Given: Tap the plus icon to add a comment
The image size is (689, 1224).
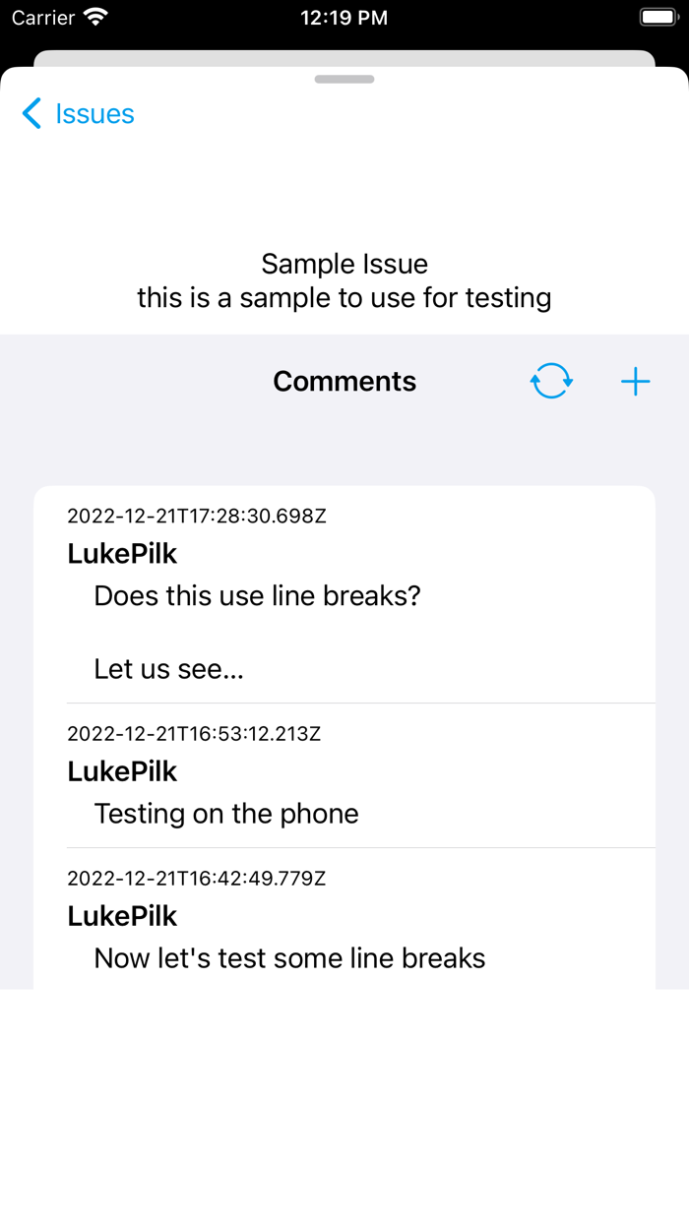Looking at the screenshot, I should tap(635, 381).
